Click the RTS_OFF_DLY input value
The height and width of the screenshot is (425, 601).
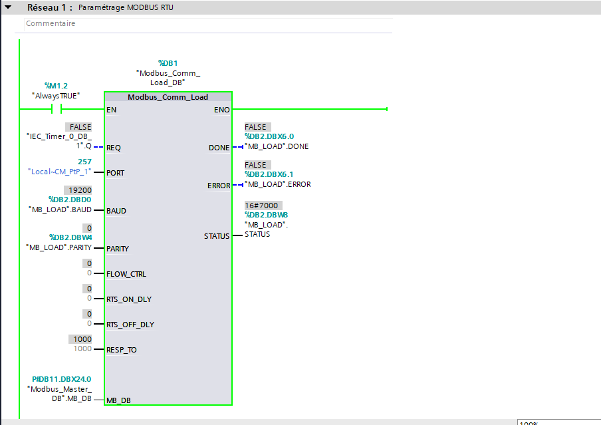point(89,324)
